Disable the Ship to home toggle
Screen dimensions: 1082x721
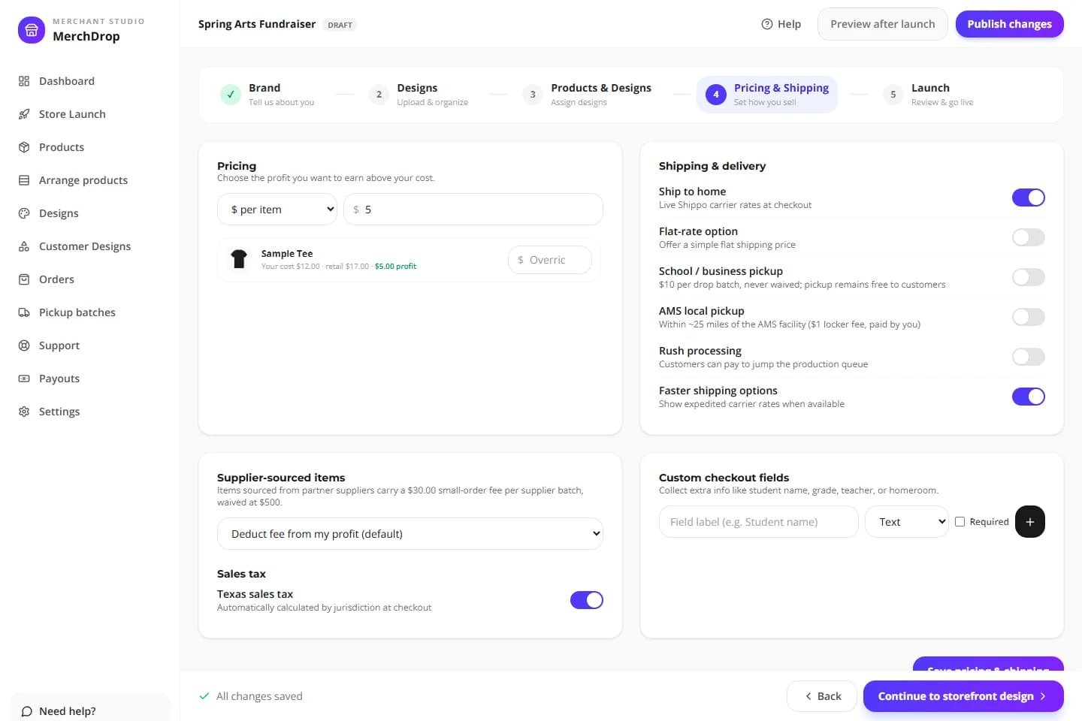(1029, 198)
